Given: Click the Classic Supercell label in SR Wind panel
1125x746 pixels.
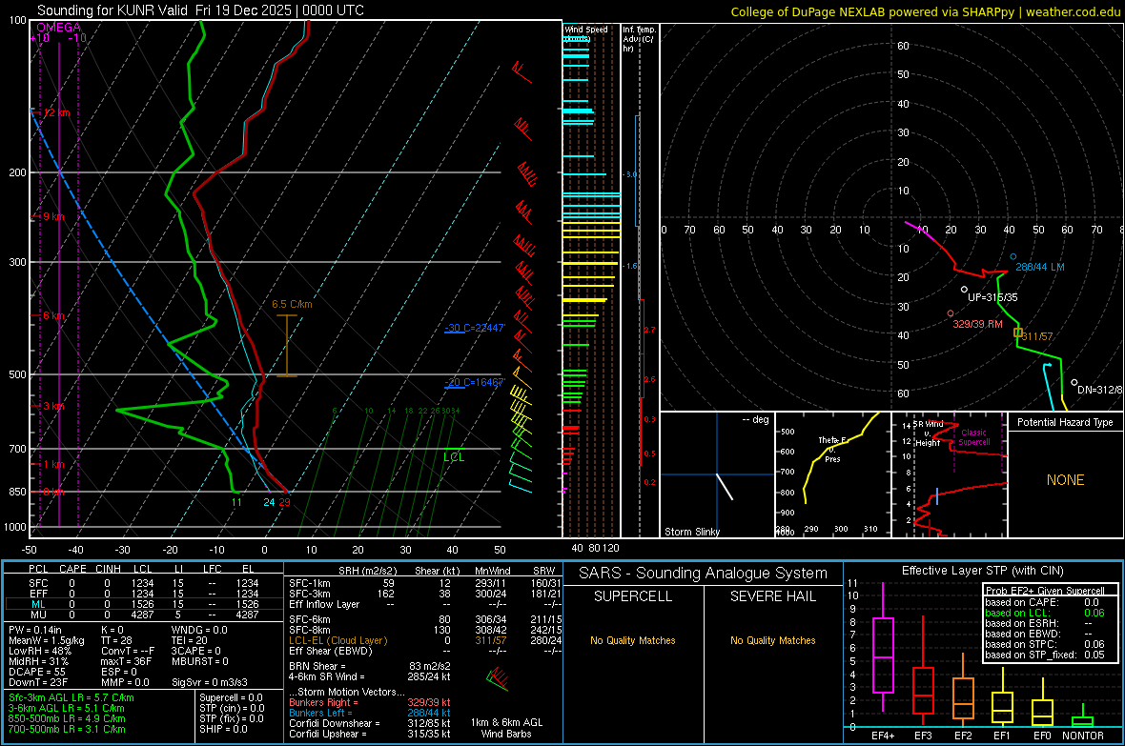Looking at the screenshot, I should click(x=974, y=437).
